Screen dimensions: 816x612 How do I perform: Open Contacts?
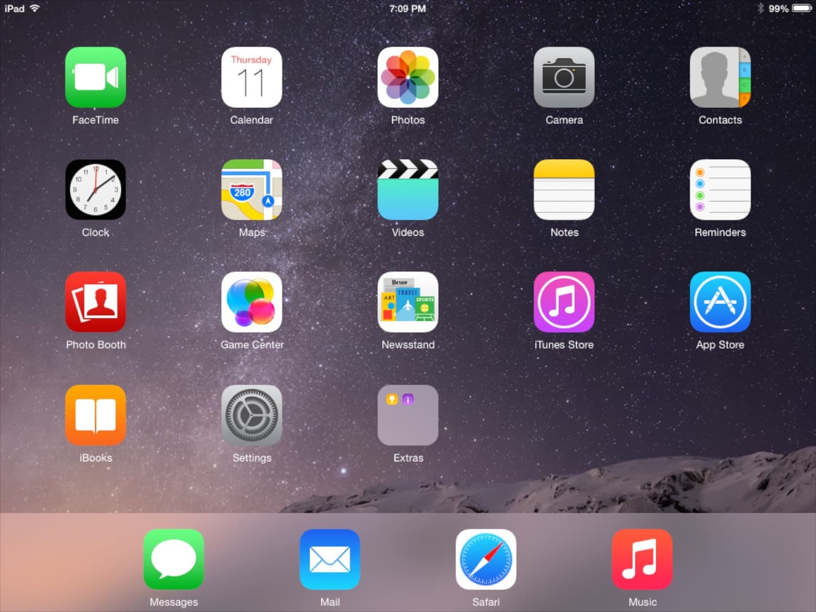(x=720, y=77)
